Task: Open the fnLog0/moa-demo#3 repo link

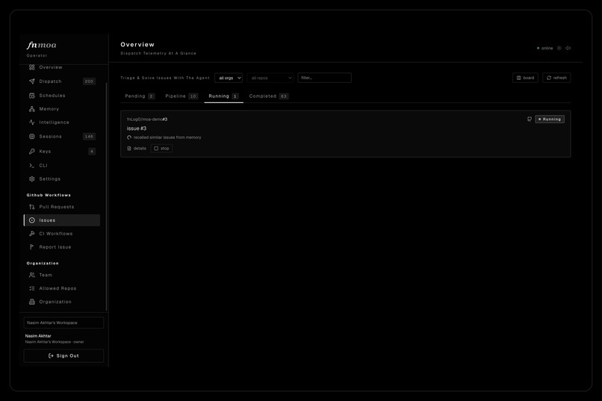Action: click(x=147, y=119)
